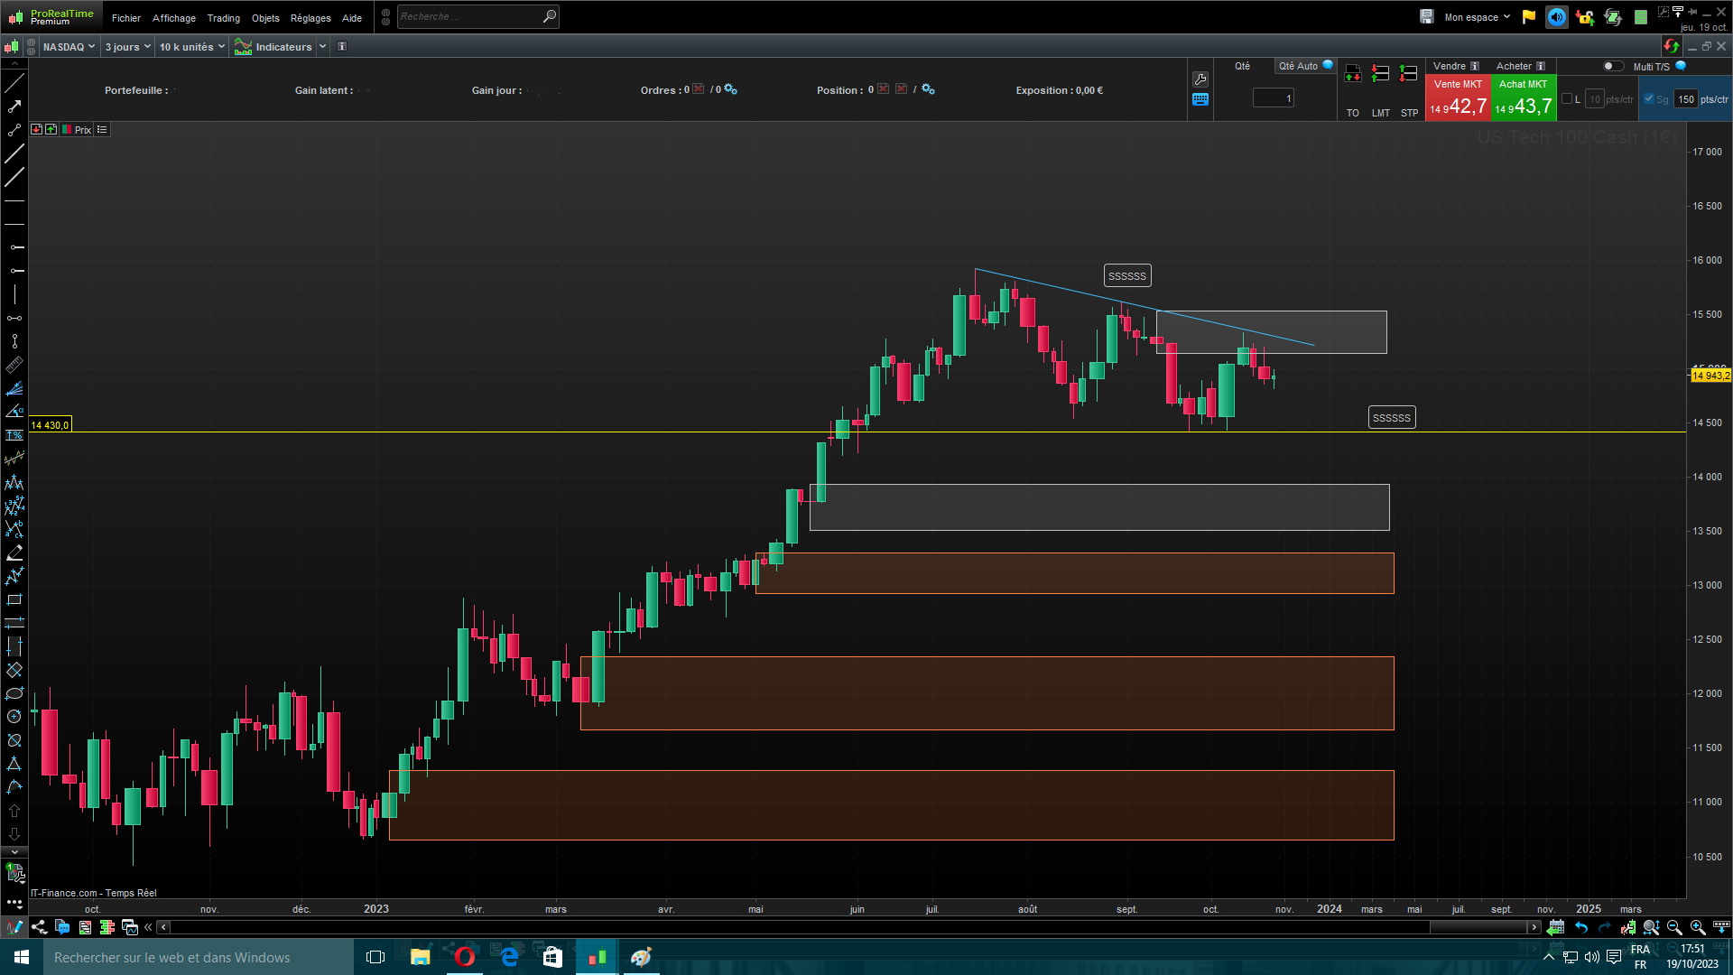Enable the L limit checkbox
1733x975 pixels.
click(1567, 99)
